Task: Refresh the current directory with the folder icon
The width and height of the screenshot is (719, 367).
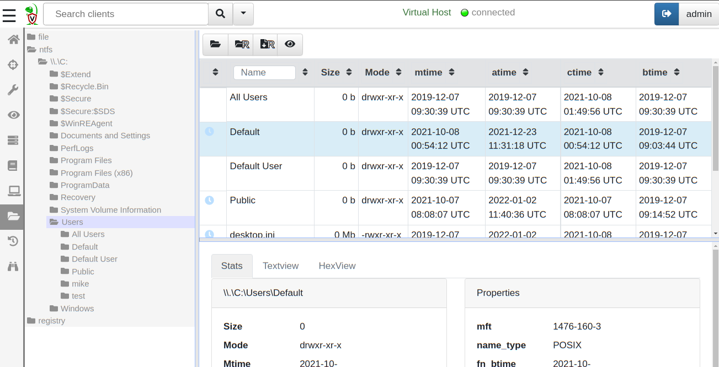Action: pyautogui.click(x=215, y=44)
